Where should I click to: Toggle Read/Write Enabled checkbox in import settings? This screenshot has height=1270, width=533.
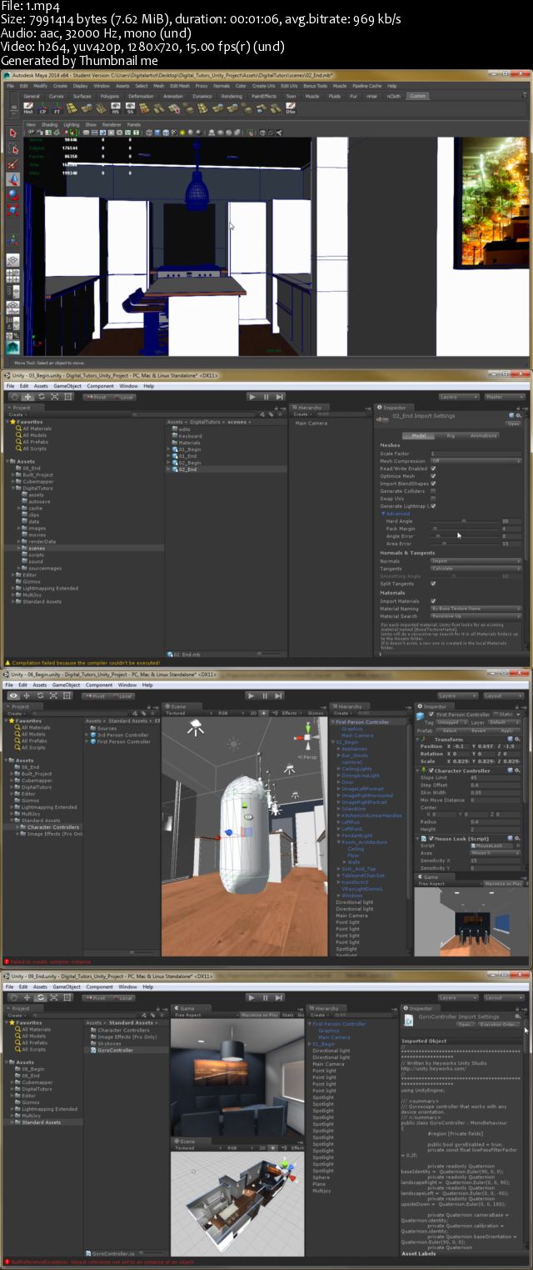[433, 469]
